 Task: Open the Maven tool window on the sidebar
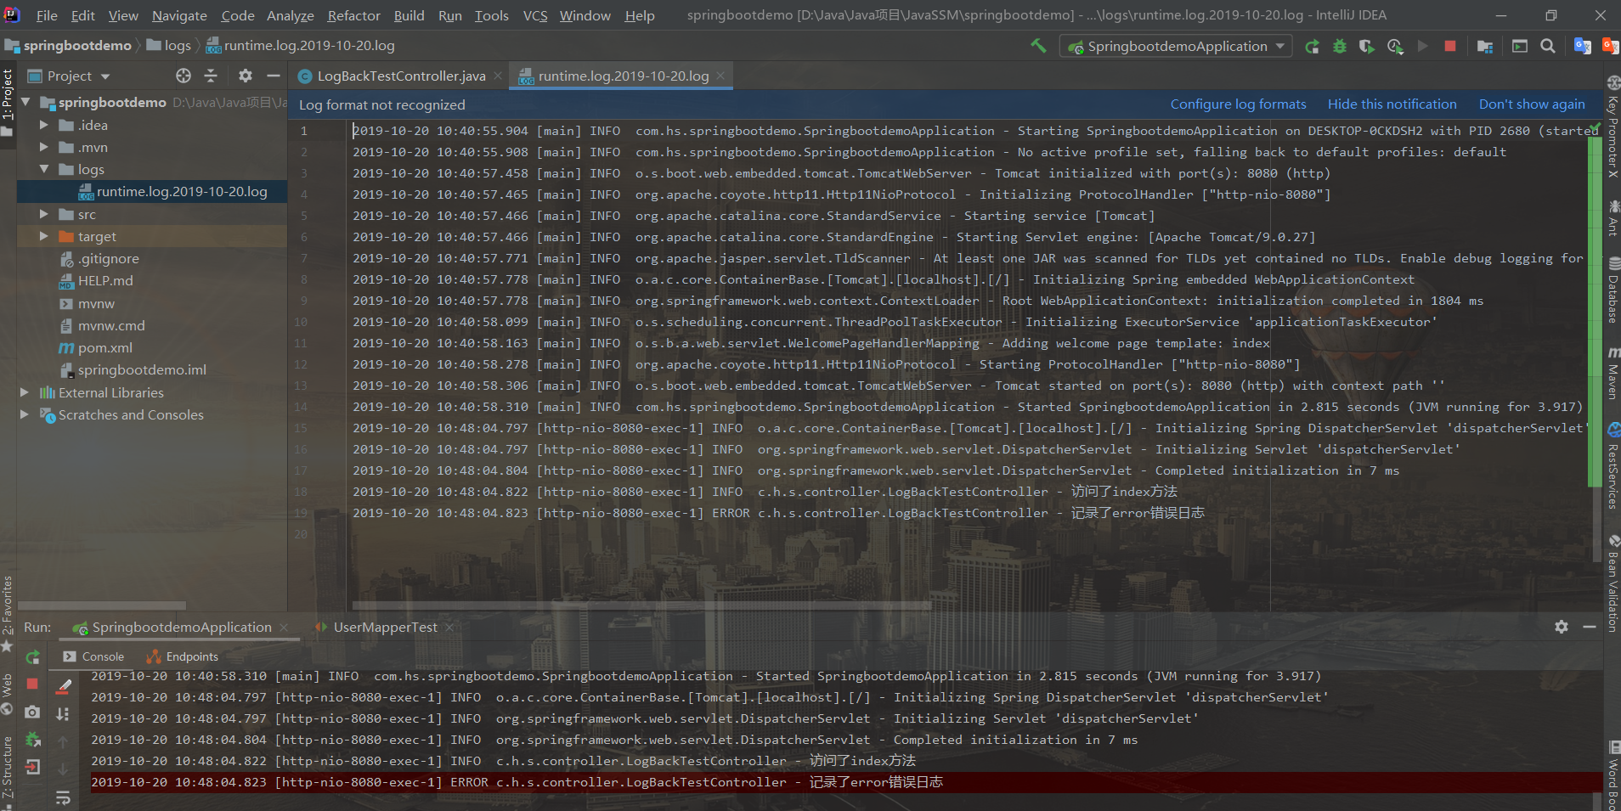[x=1613, y=372]
